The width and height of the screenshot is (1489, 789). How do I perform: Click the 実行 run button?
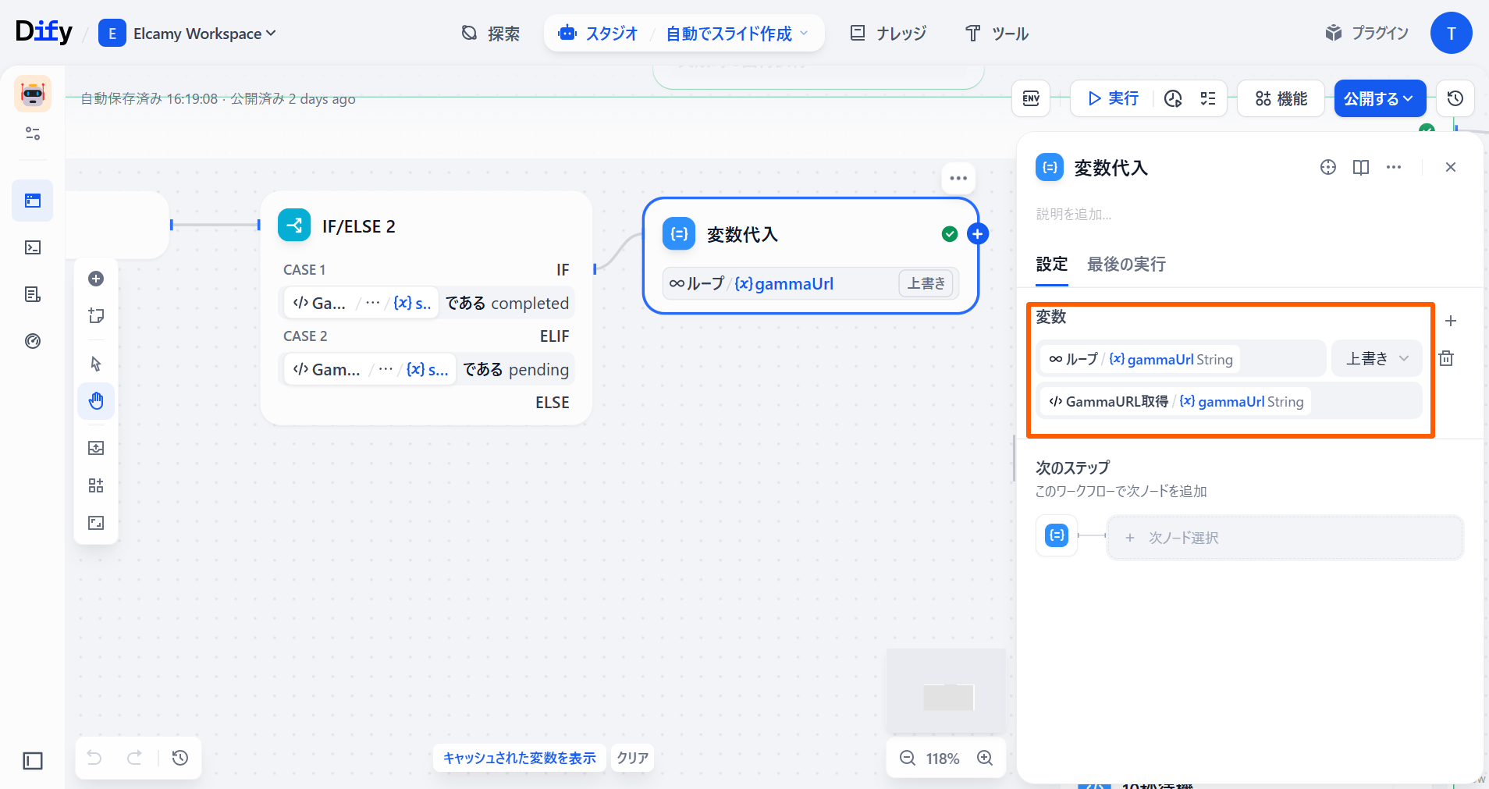tap(1113, 98)
